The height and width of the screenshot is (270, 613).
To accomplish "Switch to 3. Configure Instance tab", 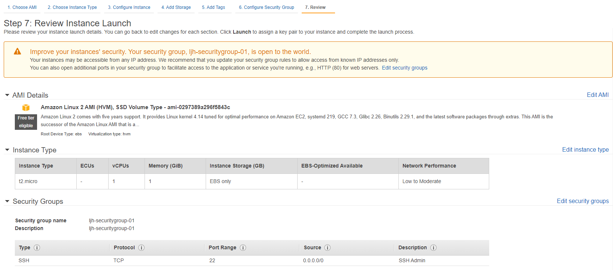I will pyautogui.click(x=129, y=7).
